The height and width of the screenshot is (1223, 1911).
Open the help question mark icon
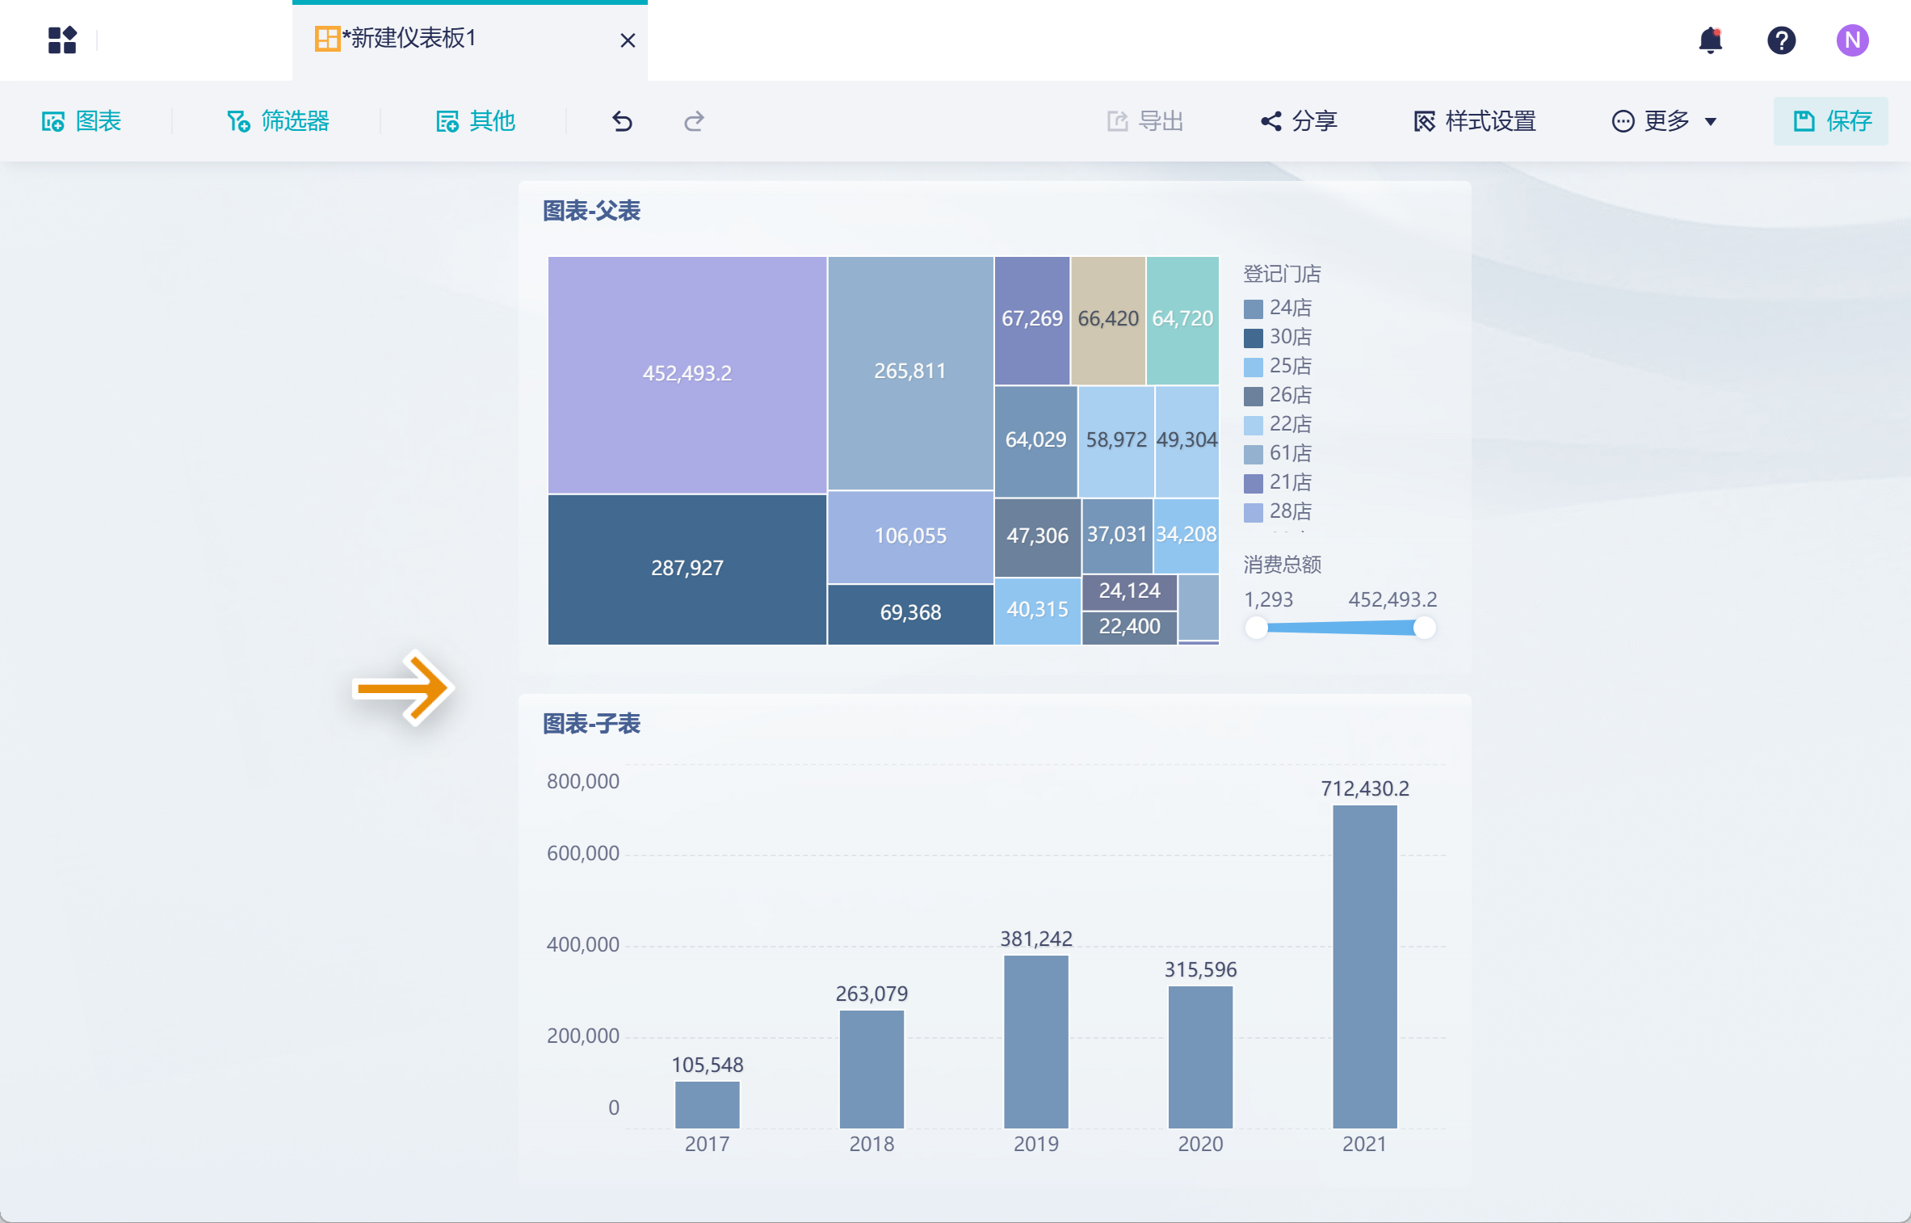(x=1781, y=40)
